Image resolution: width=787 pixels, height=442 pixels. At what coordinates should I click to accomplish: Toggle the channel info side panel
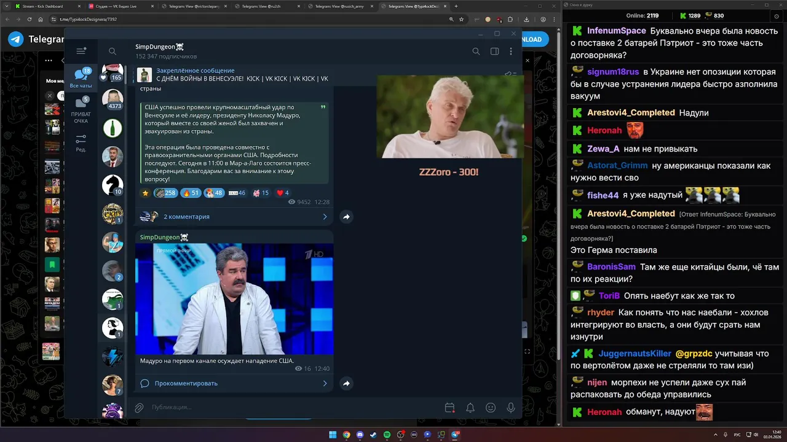tap(494, 52)
